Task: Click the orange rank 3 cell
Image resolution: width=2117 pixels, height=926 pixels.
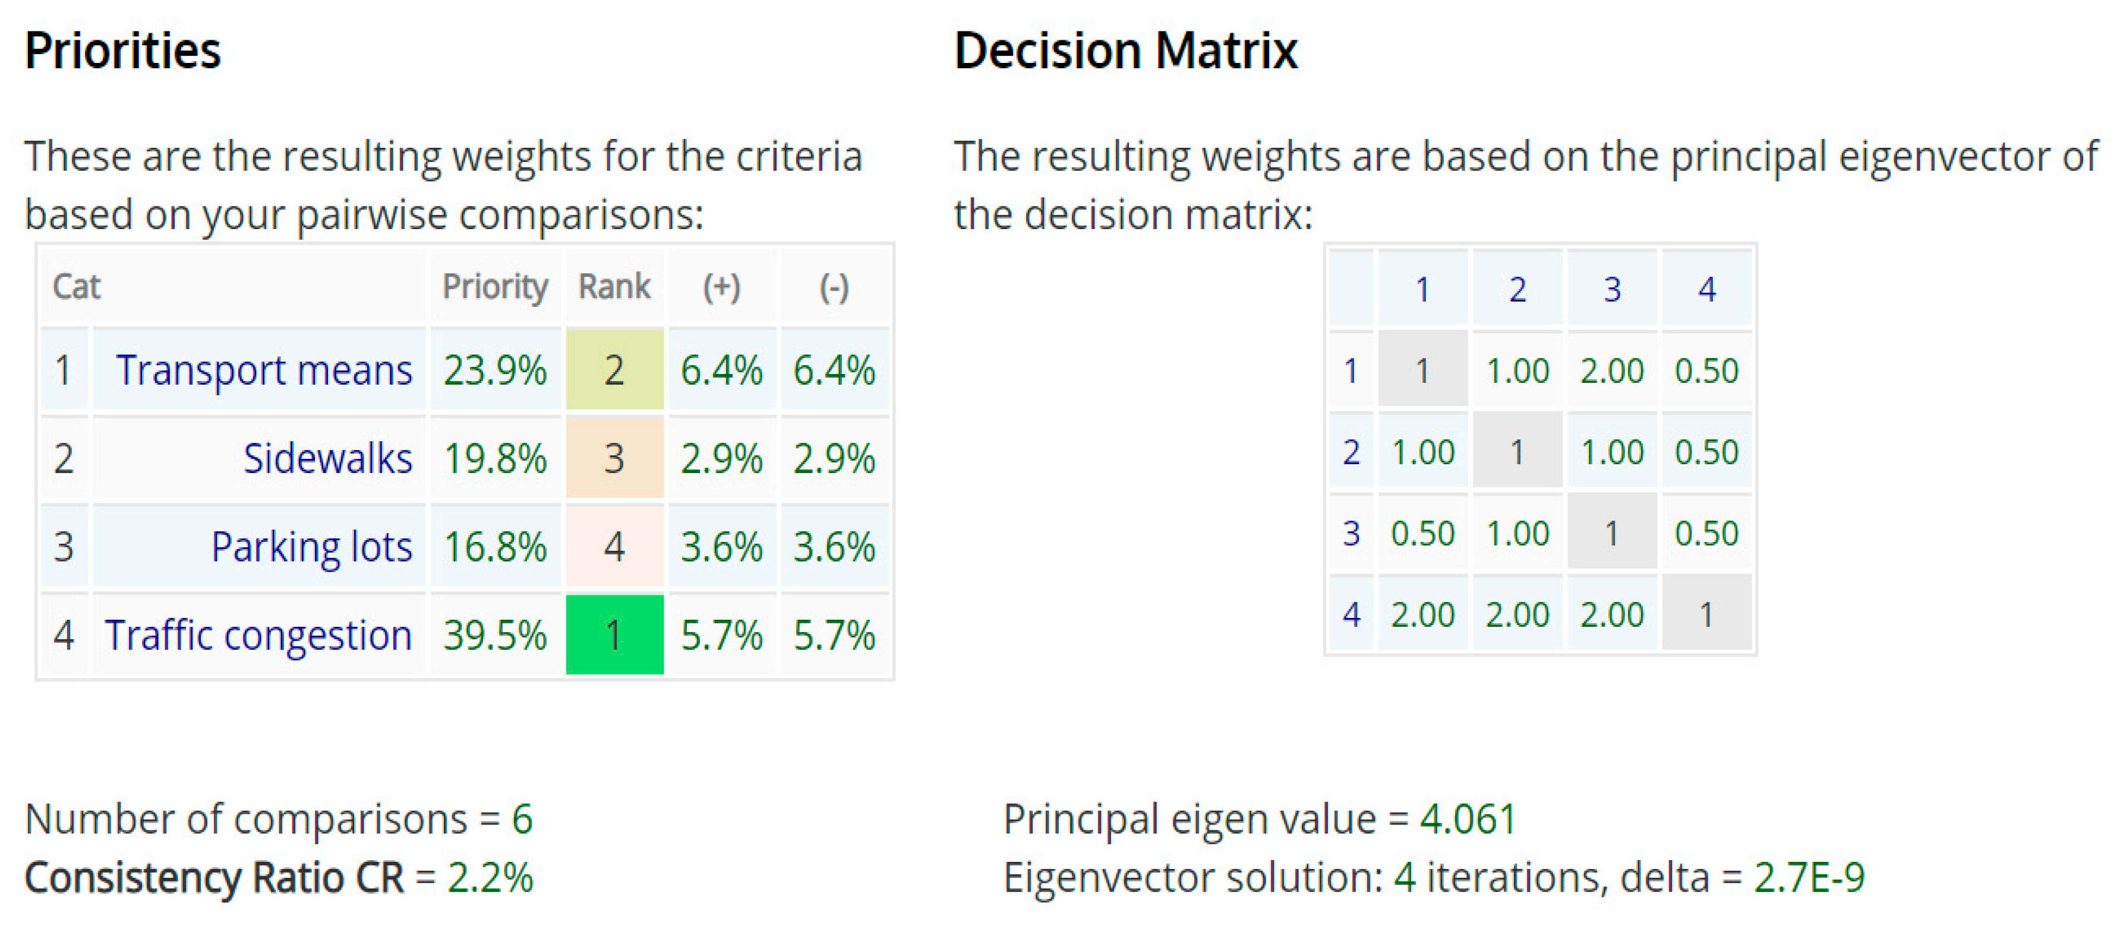Action: tap(614, 458)
